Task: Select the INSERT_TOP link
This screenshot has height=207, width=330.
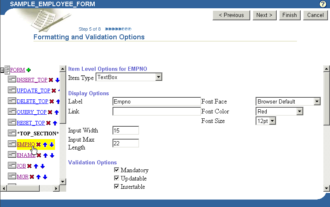Action: 32,79
